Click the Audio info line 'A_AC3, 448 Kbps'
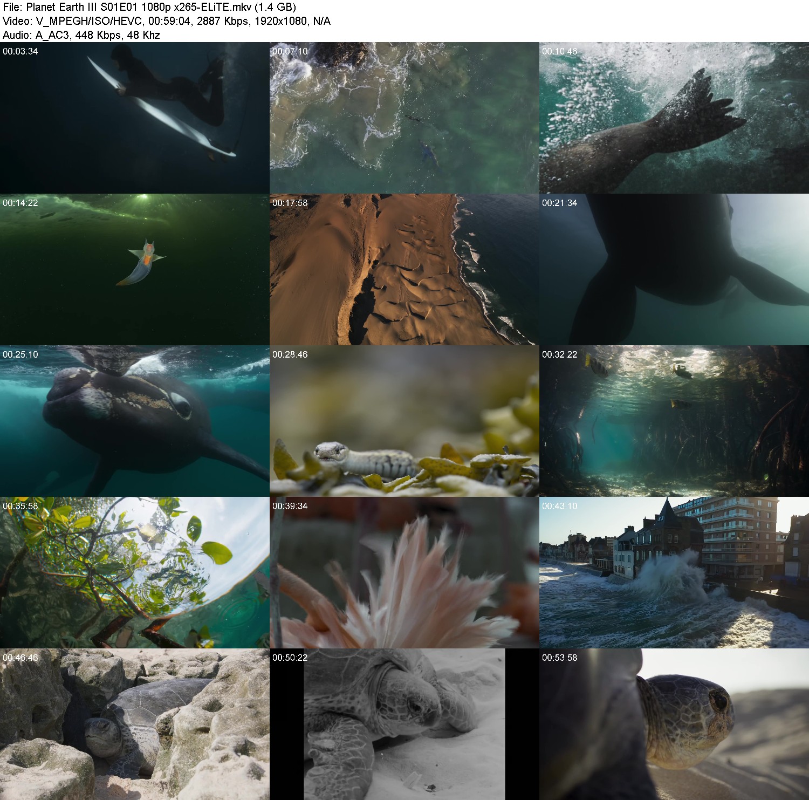 pyautogui.click(x=81, y=35)
